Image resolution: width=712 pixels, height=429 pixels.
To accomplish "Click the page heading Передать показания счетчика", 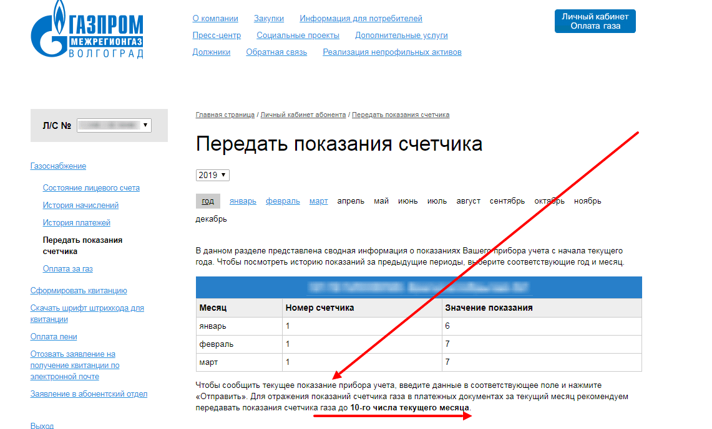I will [x=339, y=144].
